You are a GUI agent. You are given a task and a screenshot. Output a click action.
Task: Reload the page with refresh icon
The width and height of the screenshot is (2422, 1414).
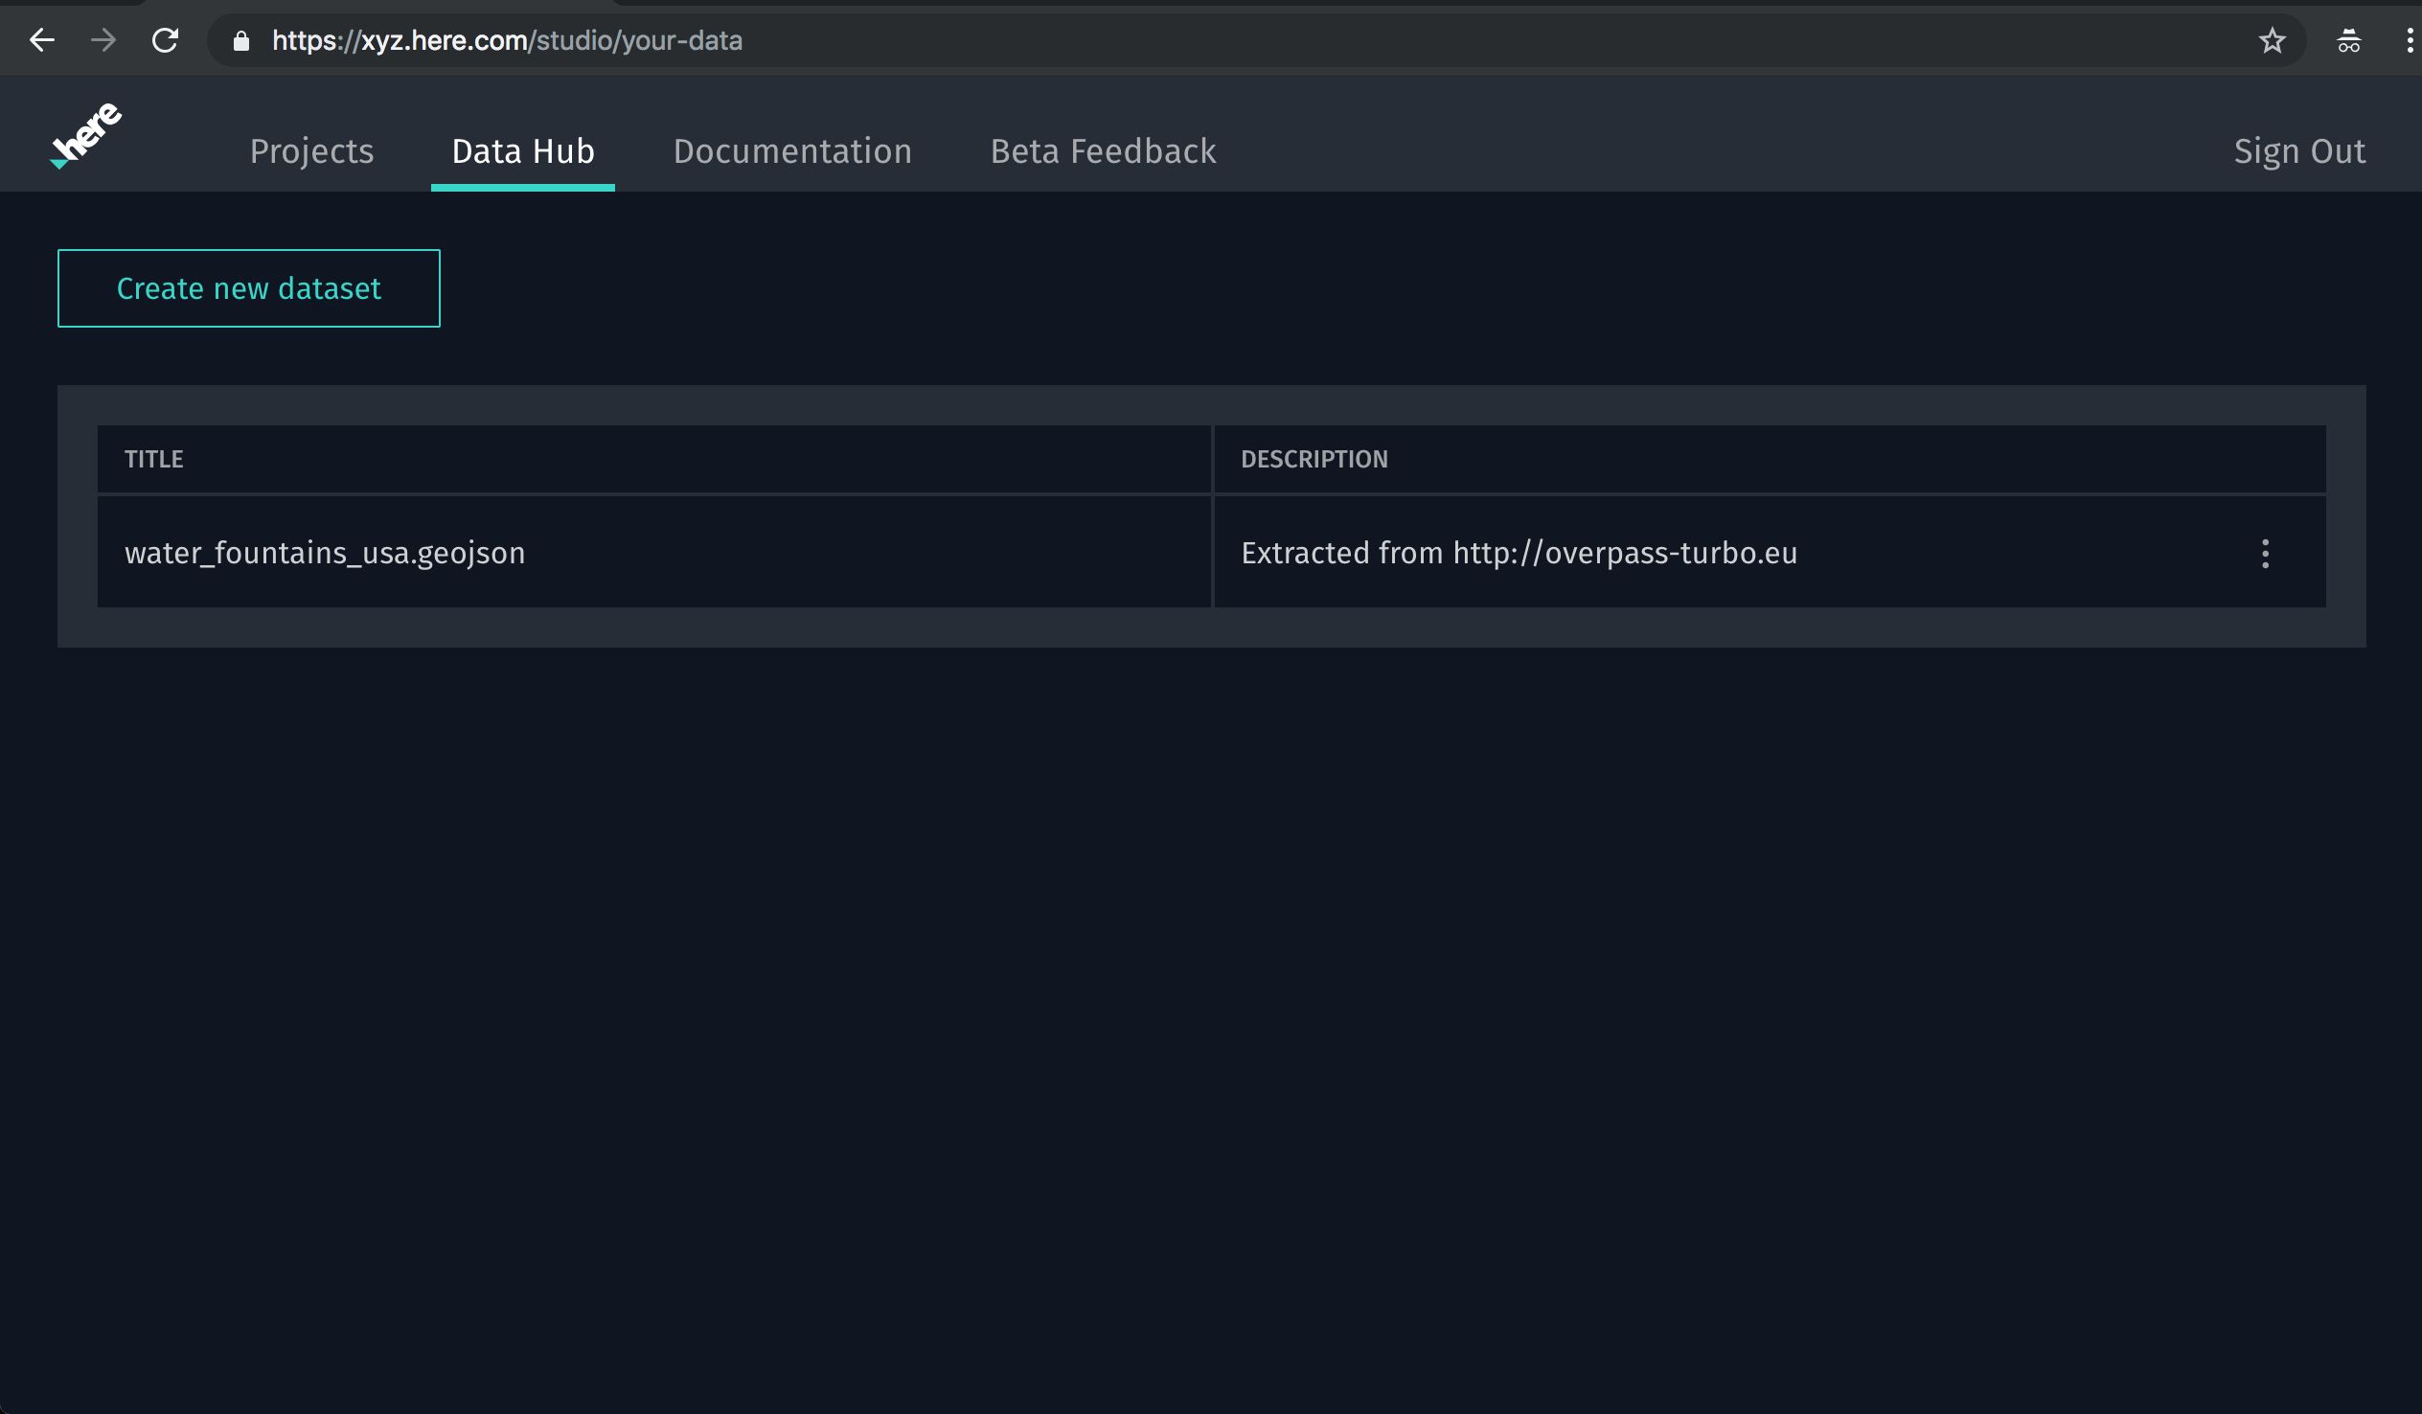coord(166,40)
